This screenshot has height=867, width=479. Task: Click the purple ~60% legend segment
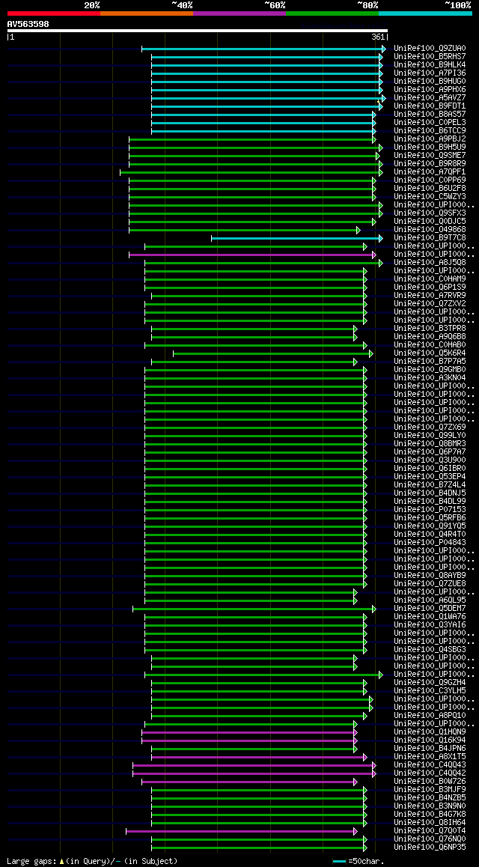[x=239, y=13]
